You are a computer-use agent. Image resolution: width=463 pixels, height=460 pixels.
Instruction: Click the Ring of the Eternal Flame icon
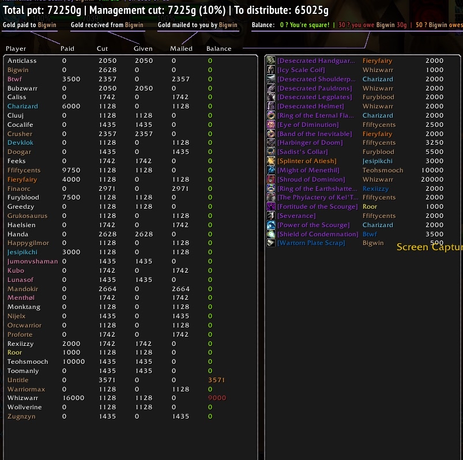coord(271,115)
